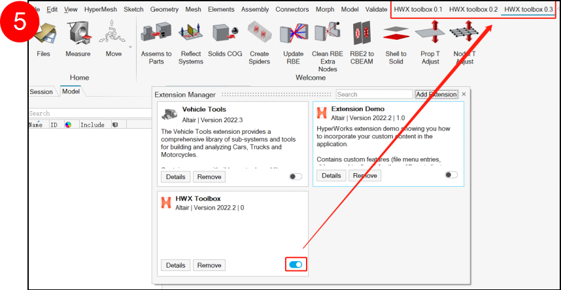
Task: Switch to the Morph ribbon
Action: 325,10
